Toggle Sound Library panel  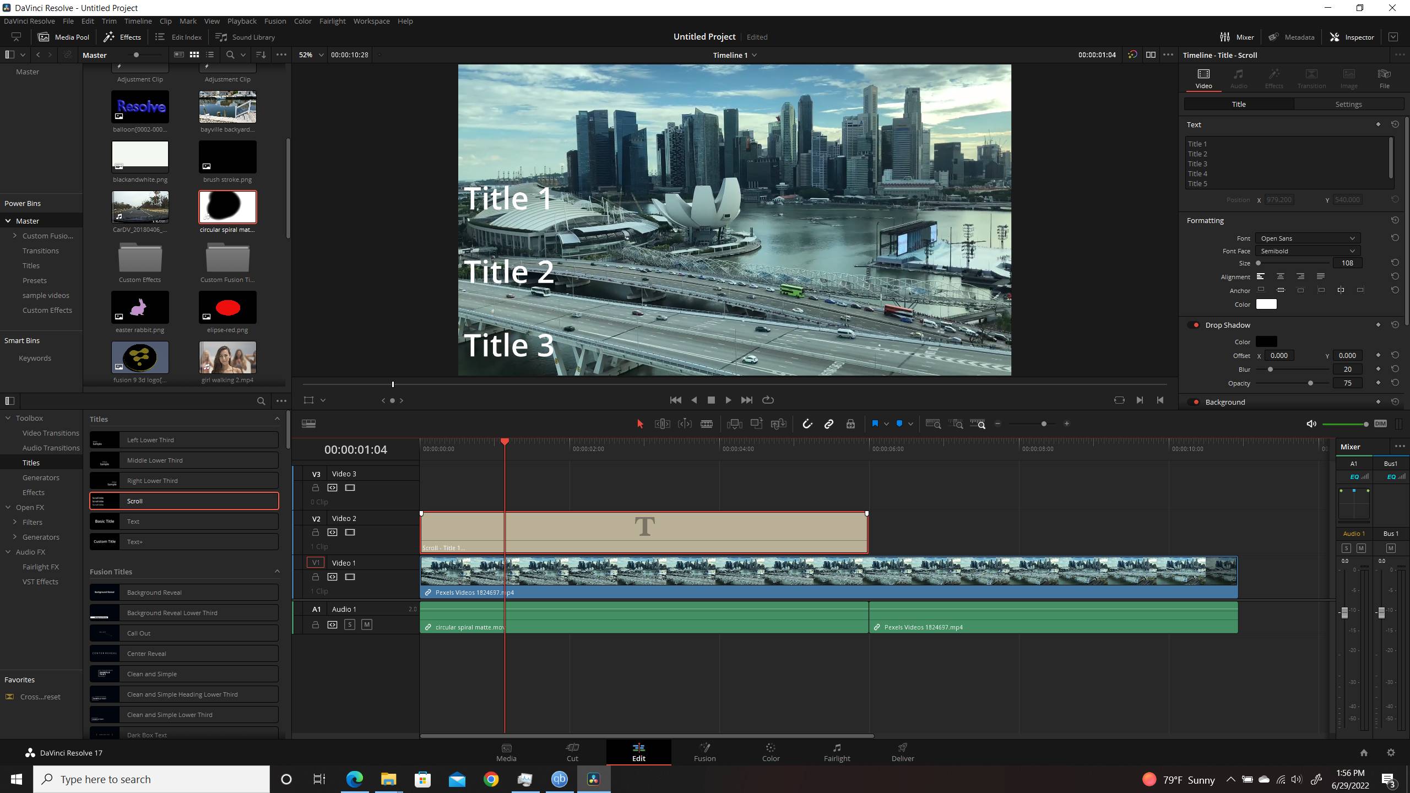pyautogui.click(x=245, y=37)
